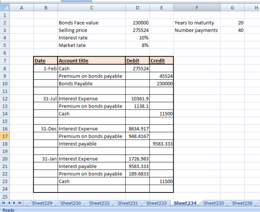Select the cell with value 40
260x212 pixels.
tap(232, 30)
